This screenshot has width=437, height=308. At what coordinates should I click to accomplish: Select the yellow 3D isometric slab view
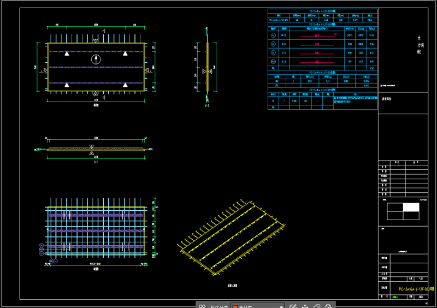[231, 238]
